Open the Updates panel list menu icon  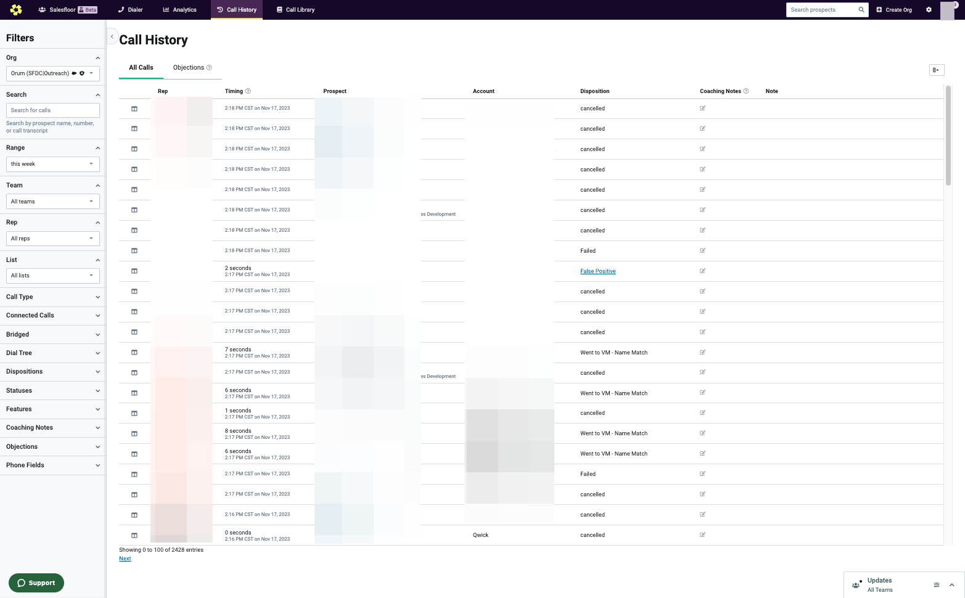[937, 585]
